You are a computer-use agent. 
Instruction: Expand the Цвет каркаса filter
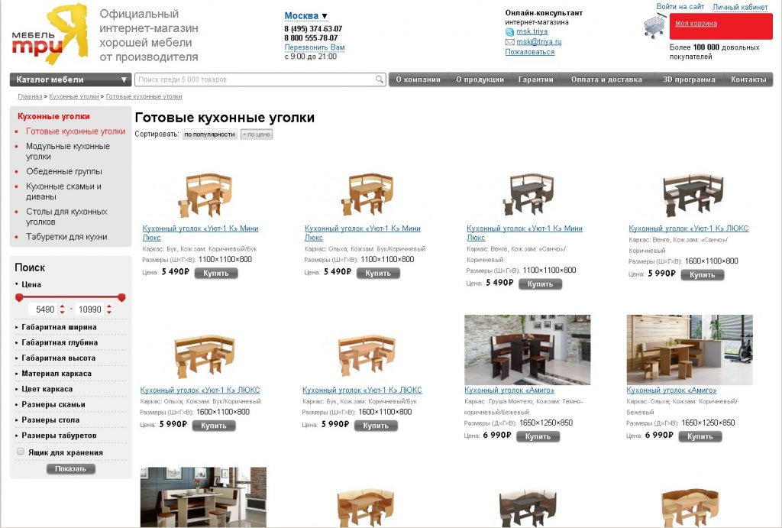click(47, 389)
